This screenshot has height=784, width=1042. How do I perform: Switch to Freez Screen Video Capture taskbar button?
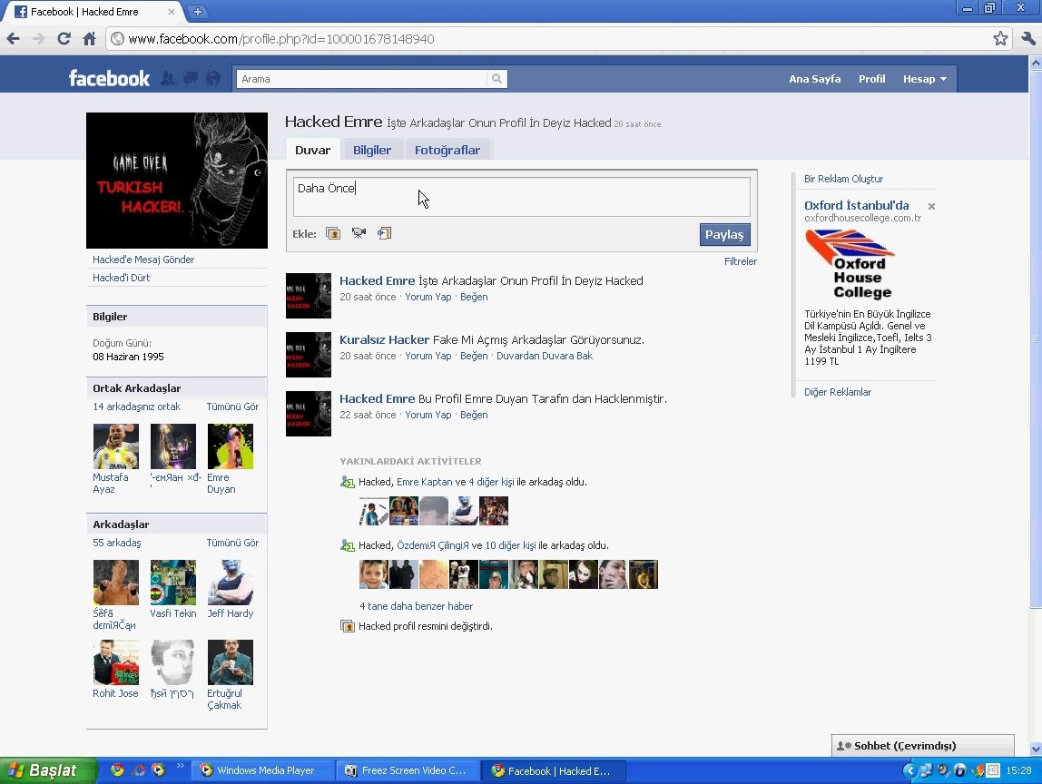point(408,770)
